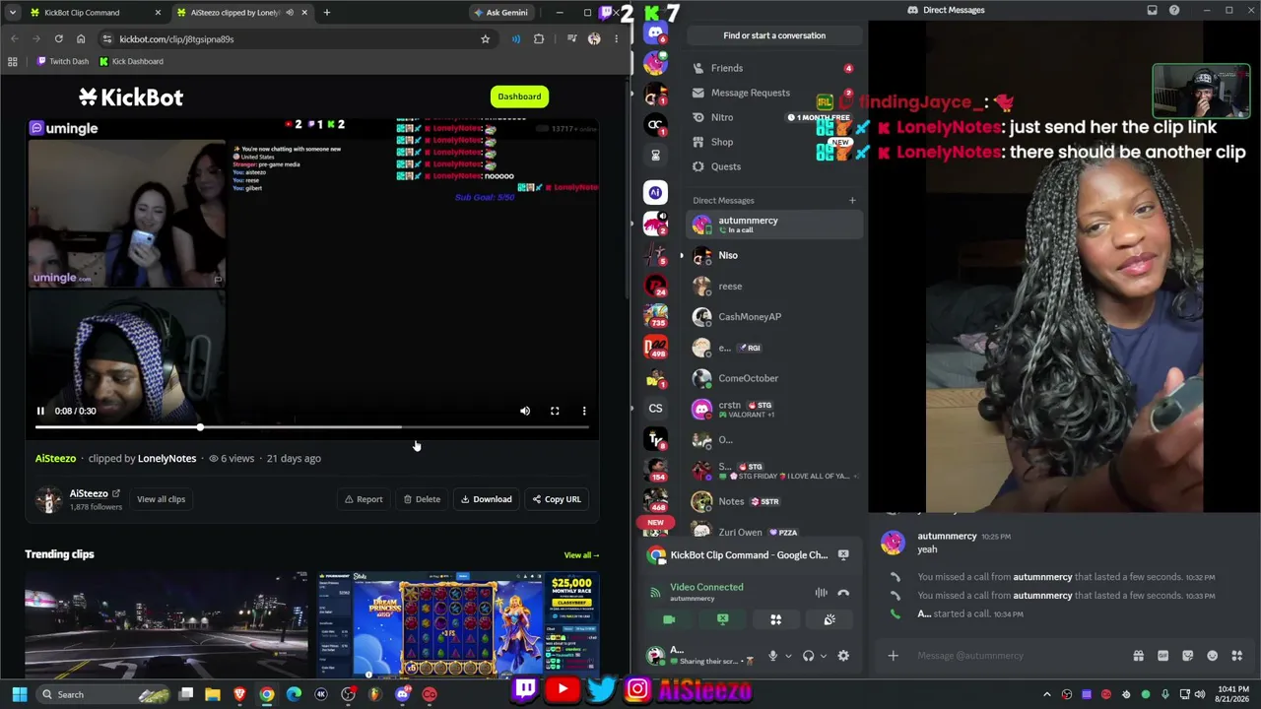
Task: Open the Twitch Dash bookmark
Action: [63, 61]
